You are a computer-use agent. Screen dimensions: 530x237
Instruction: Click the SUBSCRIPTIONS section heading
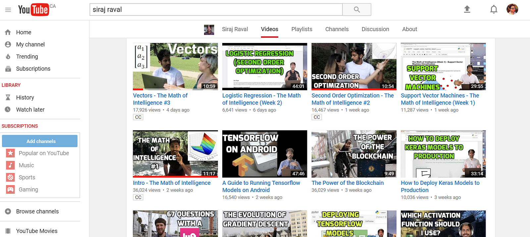20,126
